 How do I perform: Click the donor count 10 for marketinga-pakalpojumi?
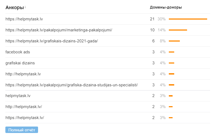[152, 30]
